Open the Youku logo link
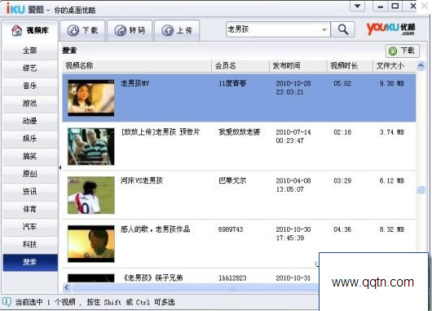432x311 pixels. [391, 29]
